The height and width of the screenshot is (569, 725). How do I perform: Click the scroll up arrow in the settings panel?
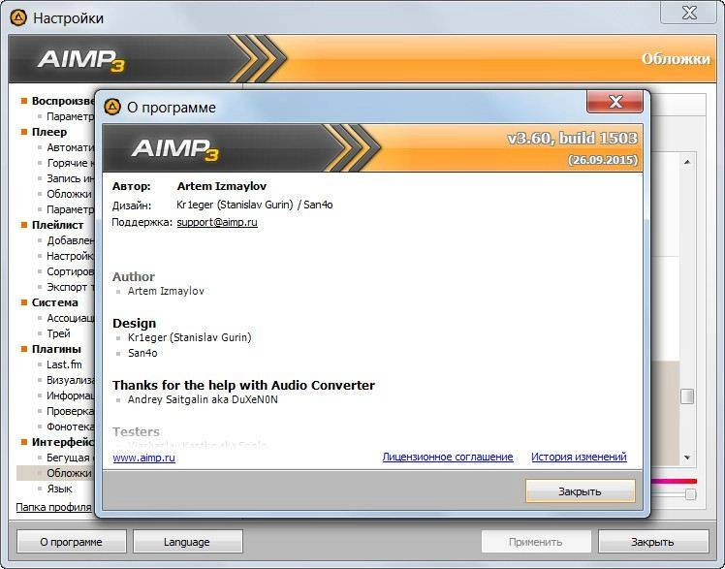687,162
